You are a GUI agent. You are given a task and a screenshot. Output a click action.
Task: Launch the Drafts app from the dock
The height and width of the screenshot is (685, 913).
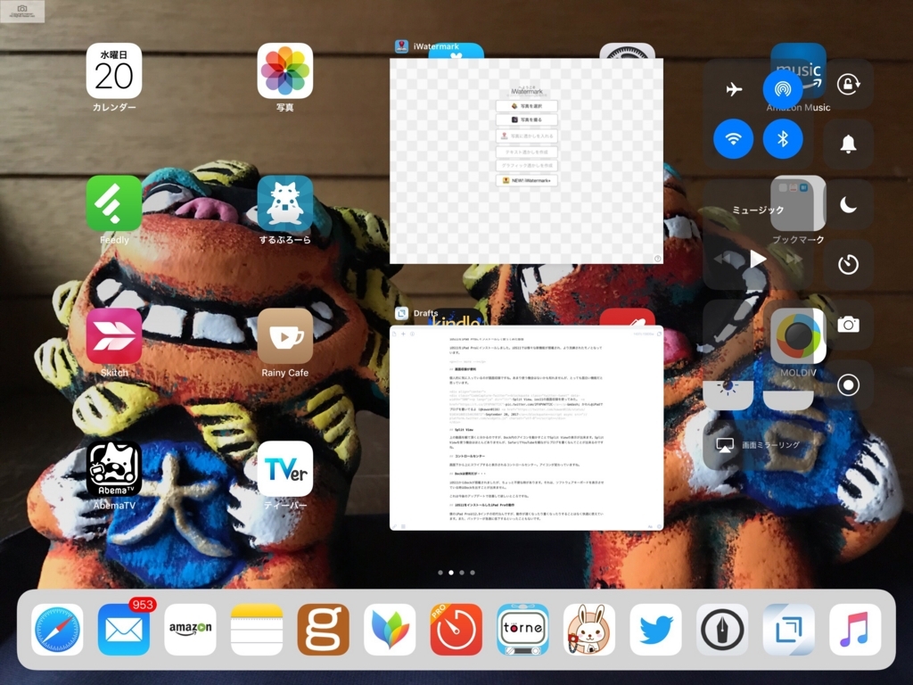(x=789, y=630)
